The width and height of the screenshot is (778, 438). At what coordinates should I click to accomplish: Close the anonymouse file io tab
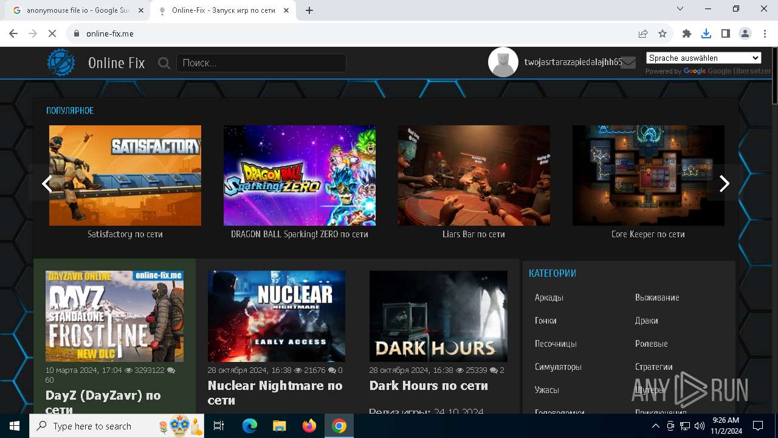point(141,10)
